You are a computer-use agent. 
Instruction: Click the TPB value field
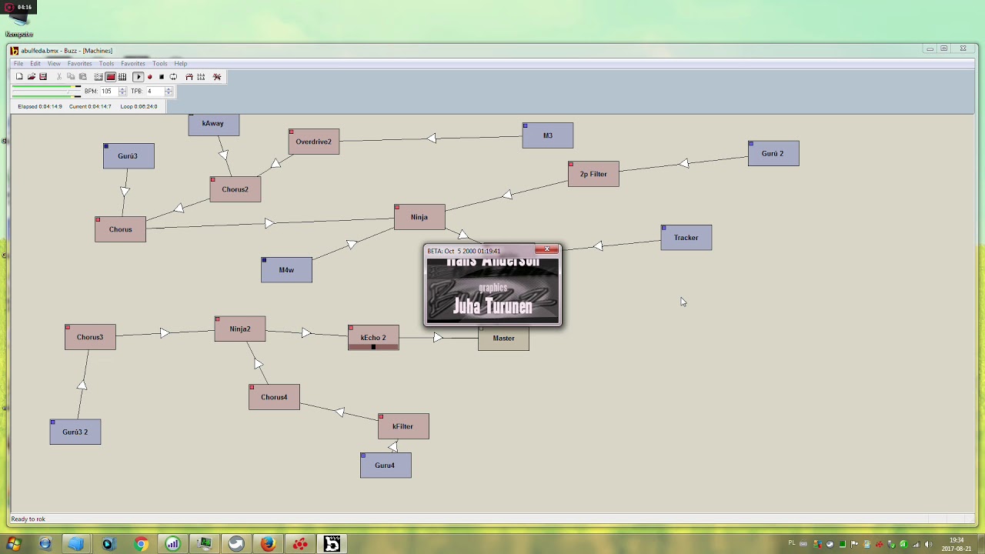click(x=155, y=92)
